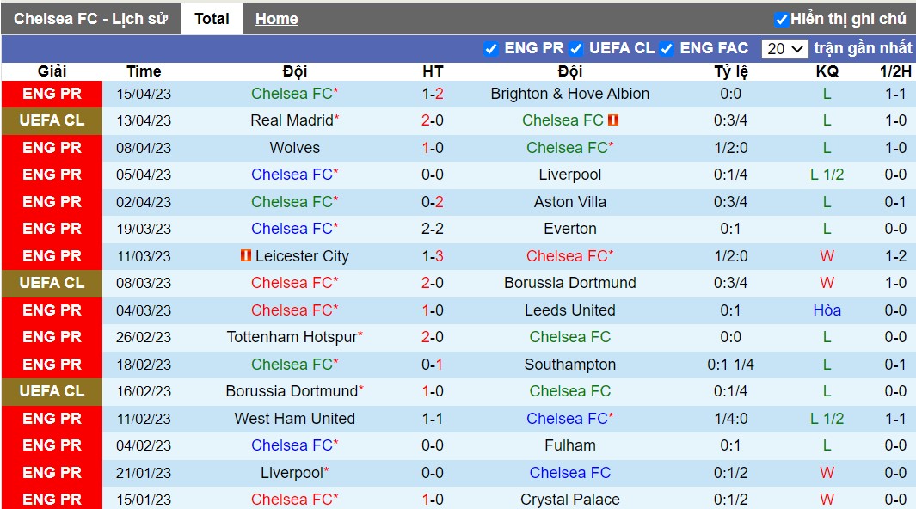Screen dimensions: 916x509
Task: Uncheck the ENG FAC filter checkbox
Action: 667,48
